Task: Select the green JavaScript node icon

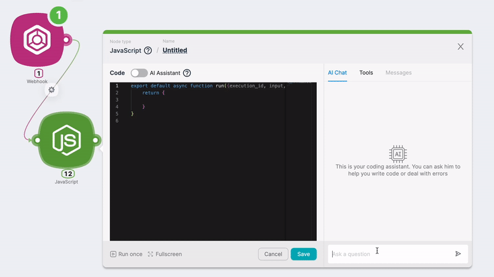Action: coord(66,140)
